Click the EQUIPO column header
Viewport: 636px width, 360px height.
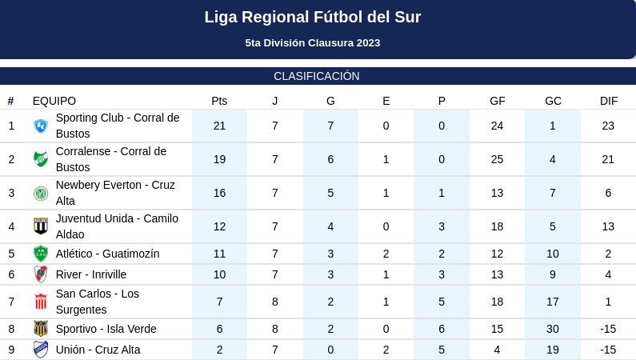(x=54, y=101)
